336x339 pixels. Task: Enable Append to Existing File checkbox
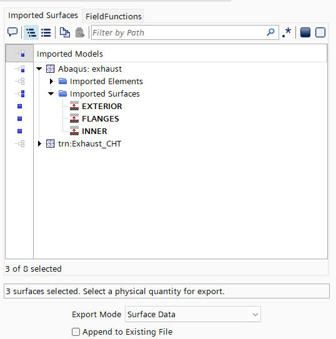click(76, 332)
